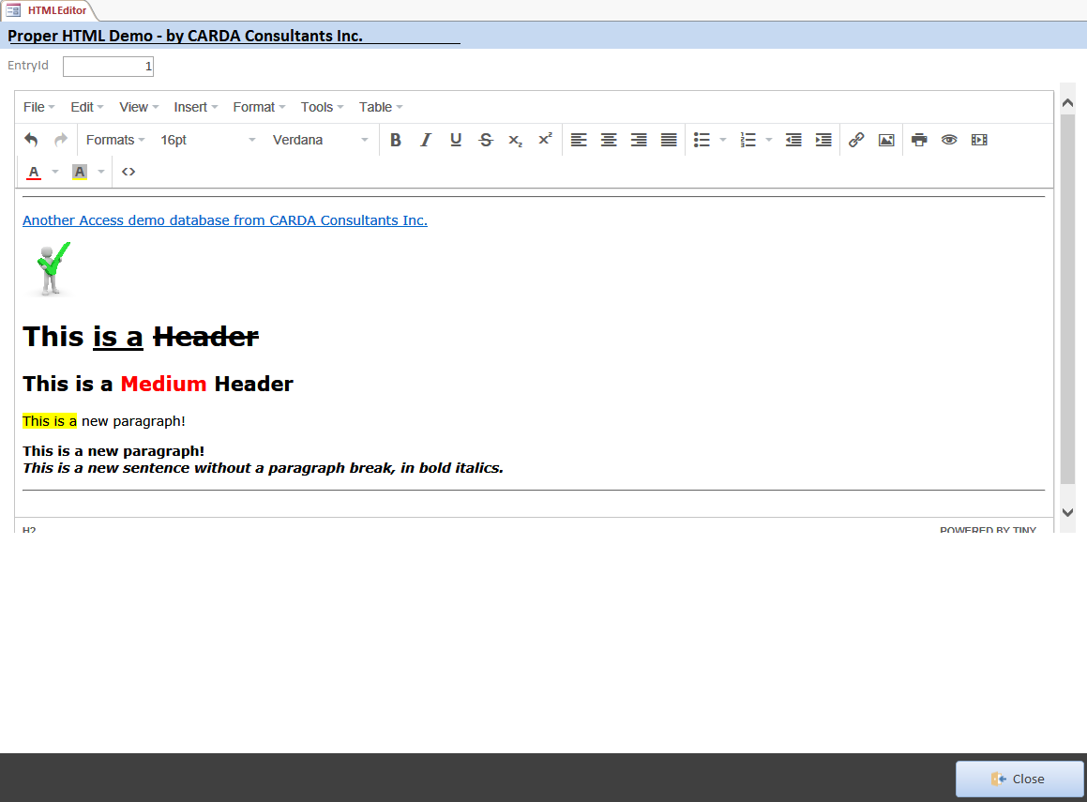
Task: Click the bold italic sentence line
Action: 263,469
